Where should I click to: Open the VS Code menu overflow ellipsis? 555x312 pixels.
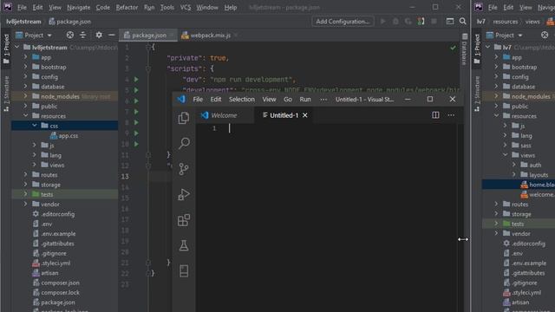click(323, 100)
